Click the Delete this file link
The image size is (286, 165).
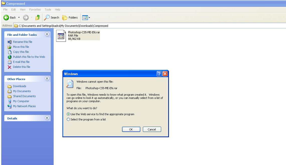point(22,67)
